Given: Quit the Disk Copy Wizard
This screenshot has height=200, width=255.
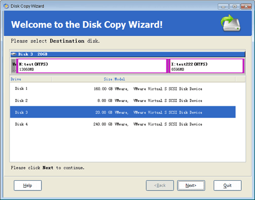Looking at the screenshot, I should [x=227, y=186].
